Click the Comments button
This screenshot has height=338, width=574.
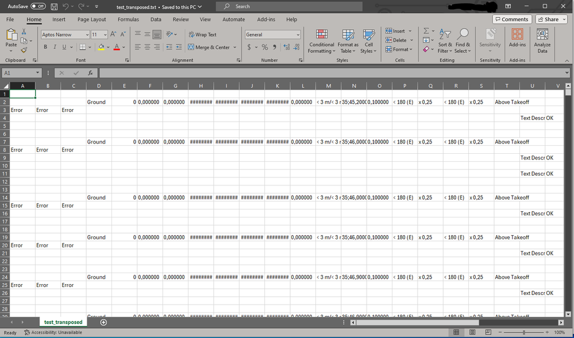pos(511,20)
